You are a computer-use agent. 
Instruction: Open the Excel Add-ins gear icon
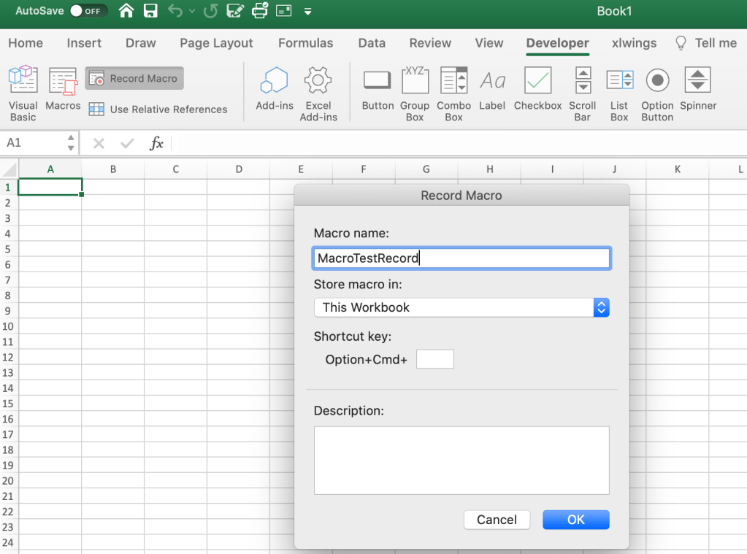point(318,91)
